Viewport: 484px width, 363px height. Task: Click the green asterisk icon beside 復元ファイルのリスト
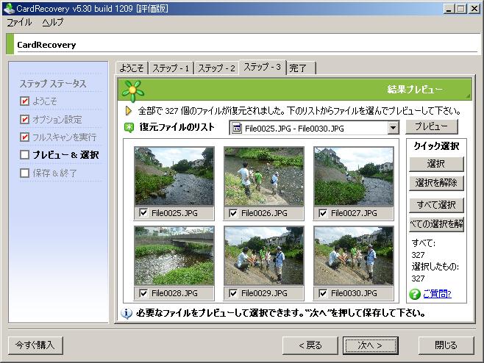(x=129, y=127)
